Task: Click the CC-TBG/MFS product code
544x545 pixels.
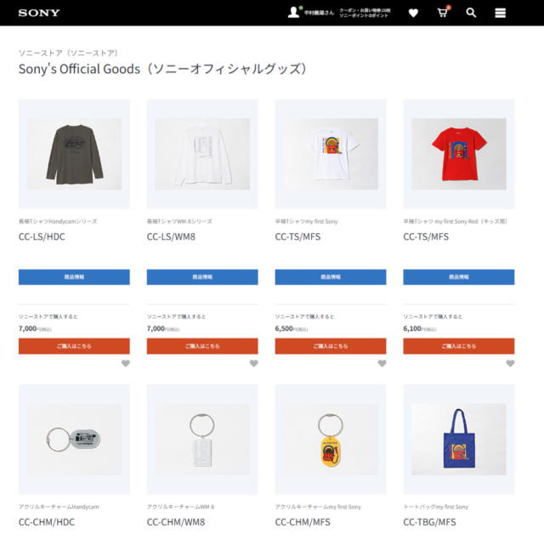Action: point(429,522)
